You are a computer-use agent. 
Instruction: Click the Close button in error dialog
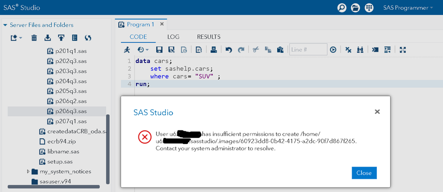364,172
